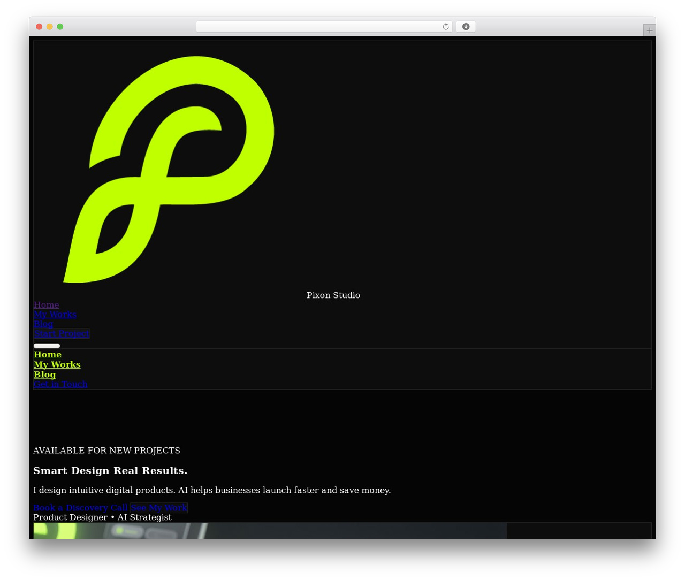Click the browser address bar
The height and width of the screenshot is (580, 685).
(324, 27)
